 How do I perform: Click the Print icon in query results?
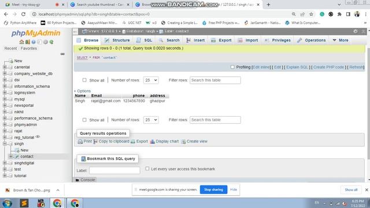[80, 142]
